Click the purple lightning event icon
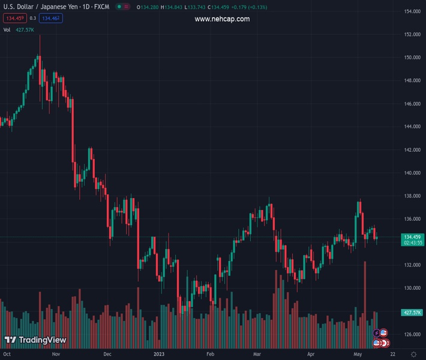This screenshot has width=426, height=360. click(x=377, y=332)
